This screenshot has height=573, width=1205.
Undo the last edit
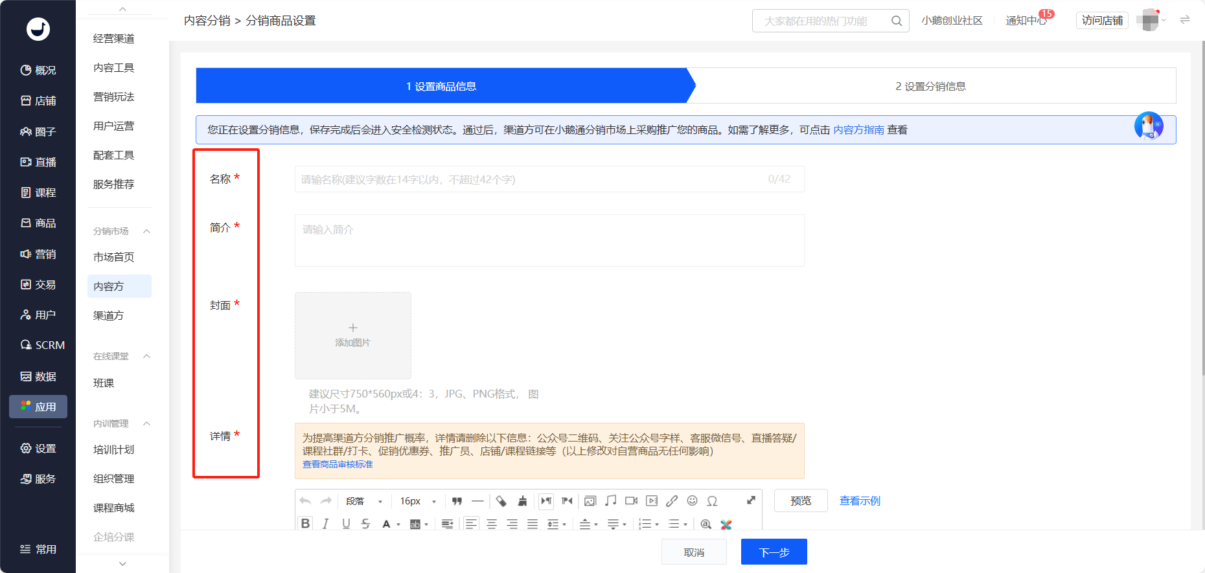coord(306,501)
